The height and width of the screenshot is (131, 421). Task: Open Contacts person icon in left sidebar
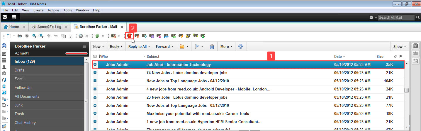4,67
